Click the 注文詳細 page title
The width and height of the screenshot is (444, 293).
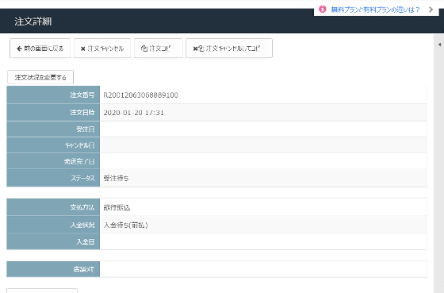[x=33, y=21]
